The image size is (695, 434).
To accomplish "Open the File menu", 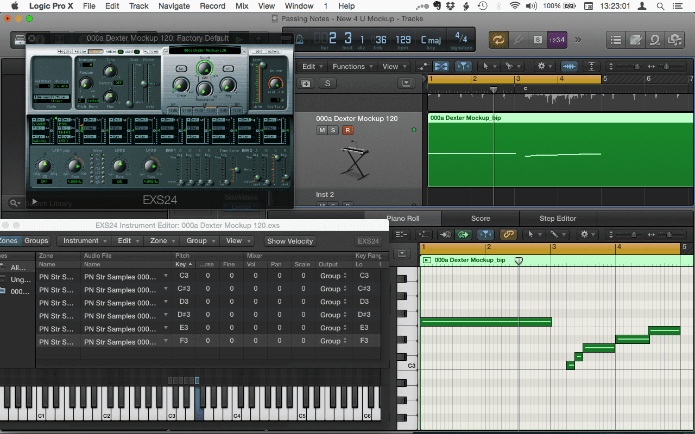I will (89, 6).
